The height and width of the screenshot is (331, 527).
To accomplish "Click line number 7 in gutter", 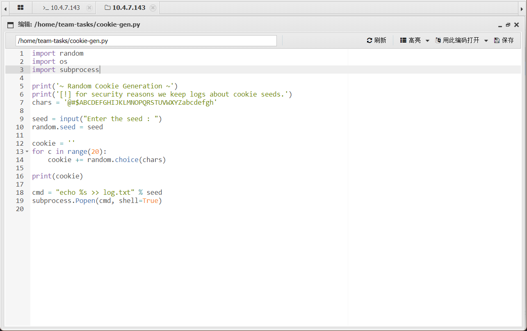I will click(22, 102).
